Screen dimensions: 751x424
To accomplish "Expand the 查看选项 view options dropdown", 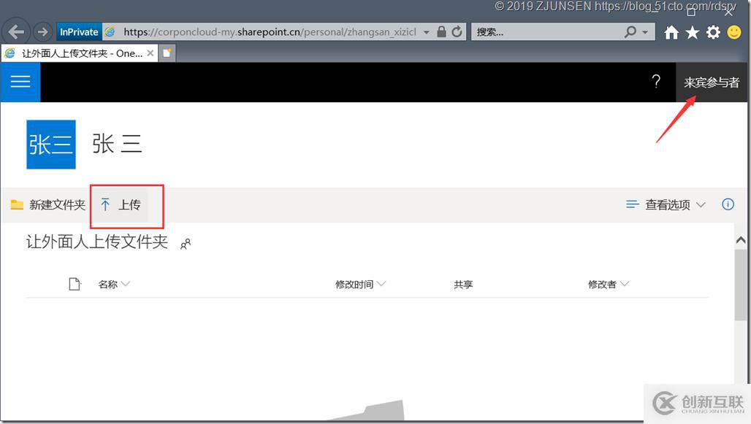I will pos(666,205).
